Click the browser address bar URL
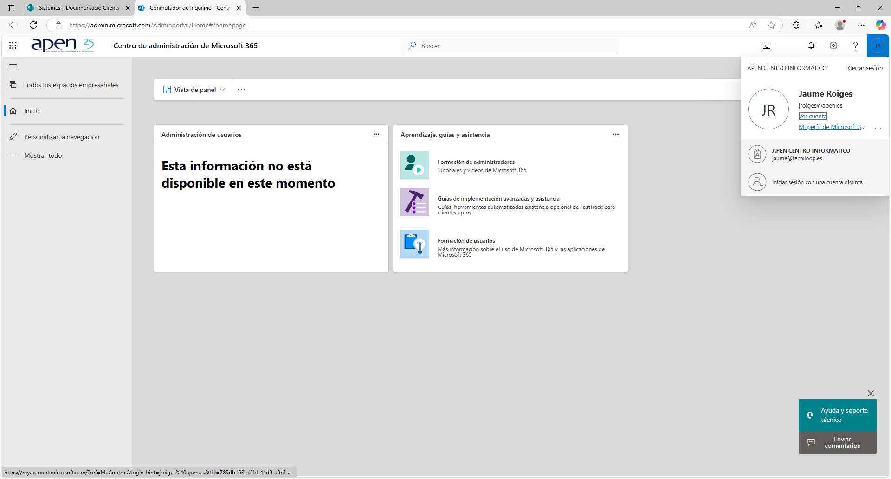 click(x=158, y=25)
